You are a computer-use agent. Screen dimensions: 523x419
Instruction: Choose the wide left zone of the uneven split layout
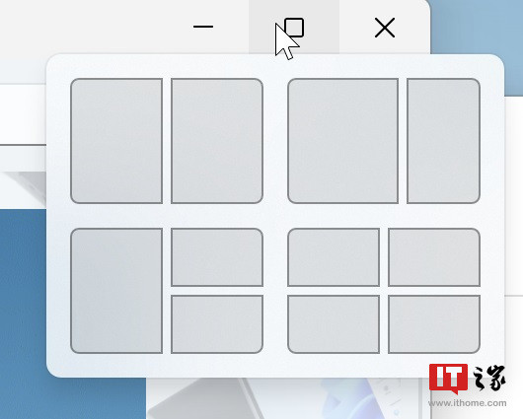coord(342,141)
